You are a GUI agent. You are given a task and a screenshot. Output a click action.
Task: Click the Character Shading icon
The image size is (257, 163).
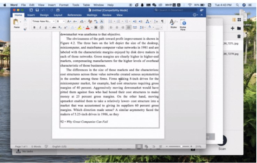point(96,27)
